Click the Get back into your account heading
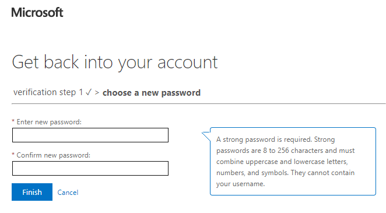The width and height of the screenshot is (386, 213). 115,62
